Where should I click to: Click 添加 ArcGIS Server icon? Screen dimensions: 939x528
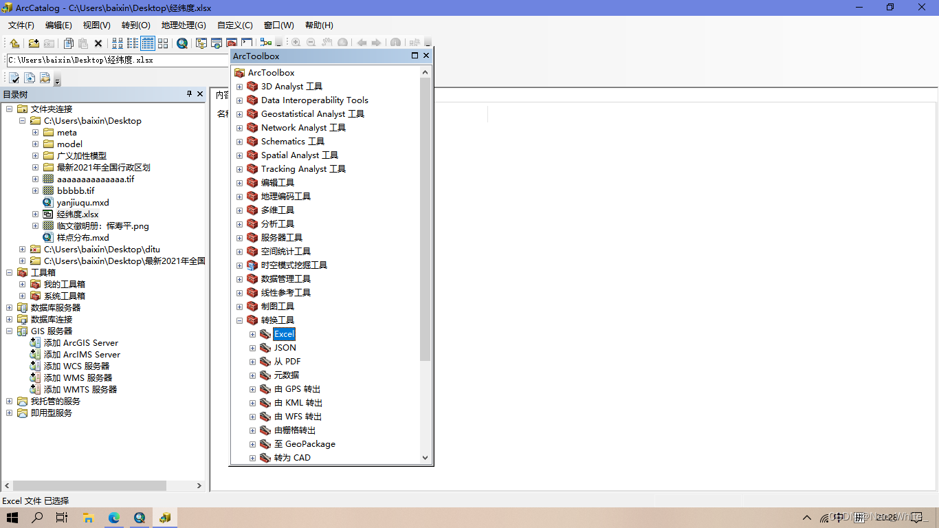click(36, 343)
